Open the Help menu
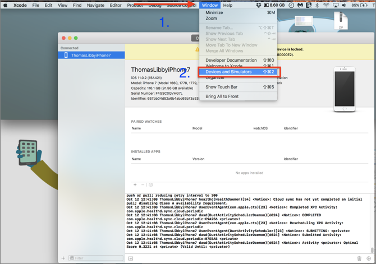Viewport: 376px width, 264px height. coord(228,5)
